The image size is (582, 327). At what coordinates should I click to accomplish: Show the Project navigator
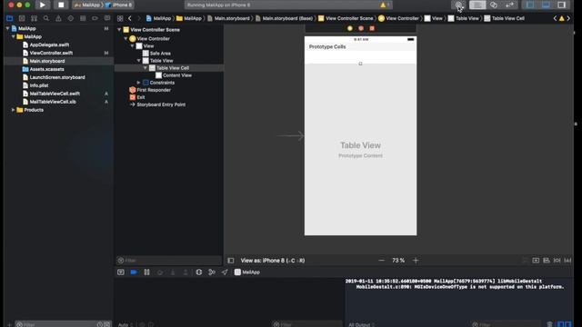(10, 18)
